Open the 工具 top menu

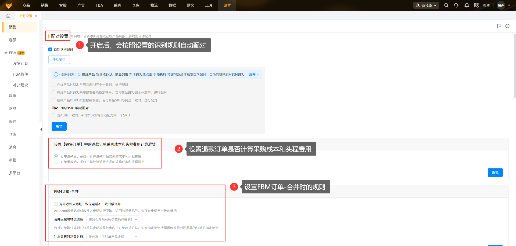tap(209, 5)
